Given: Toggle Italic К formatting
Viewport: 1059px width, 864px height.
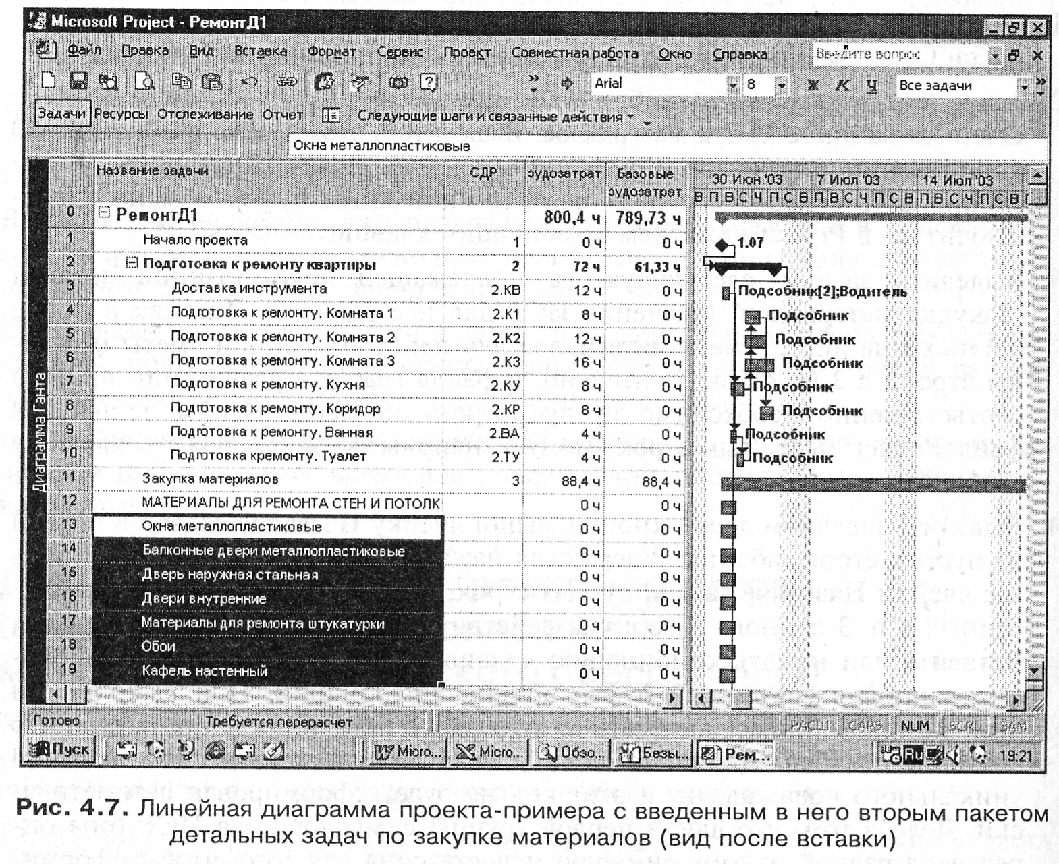Looking at the screenshot, I should click(842, 85).
